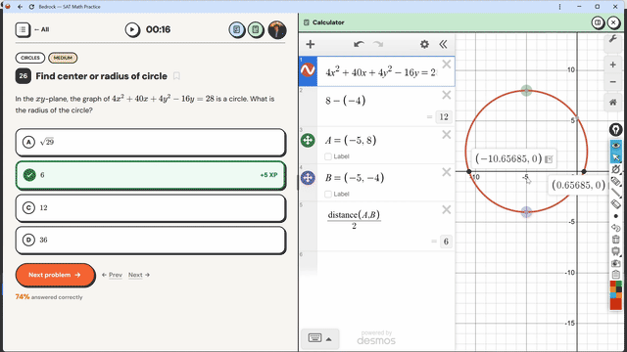This screenshot has width=627, height=352.
Task: Select the pen annotation tool
Action: tap(616, 169)
